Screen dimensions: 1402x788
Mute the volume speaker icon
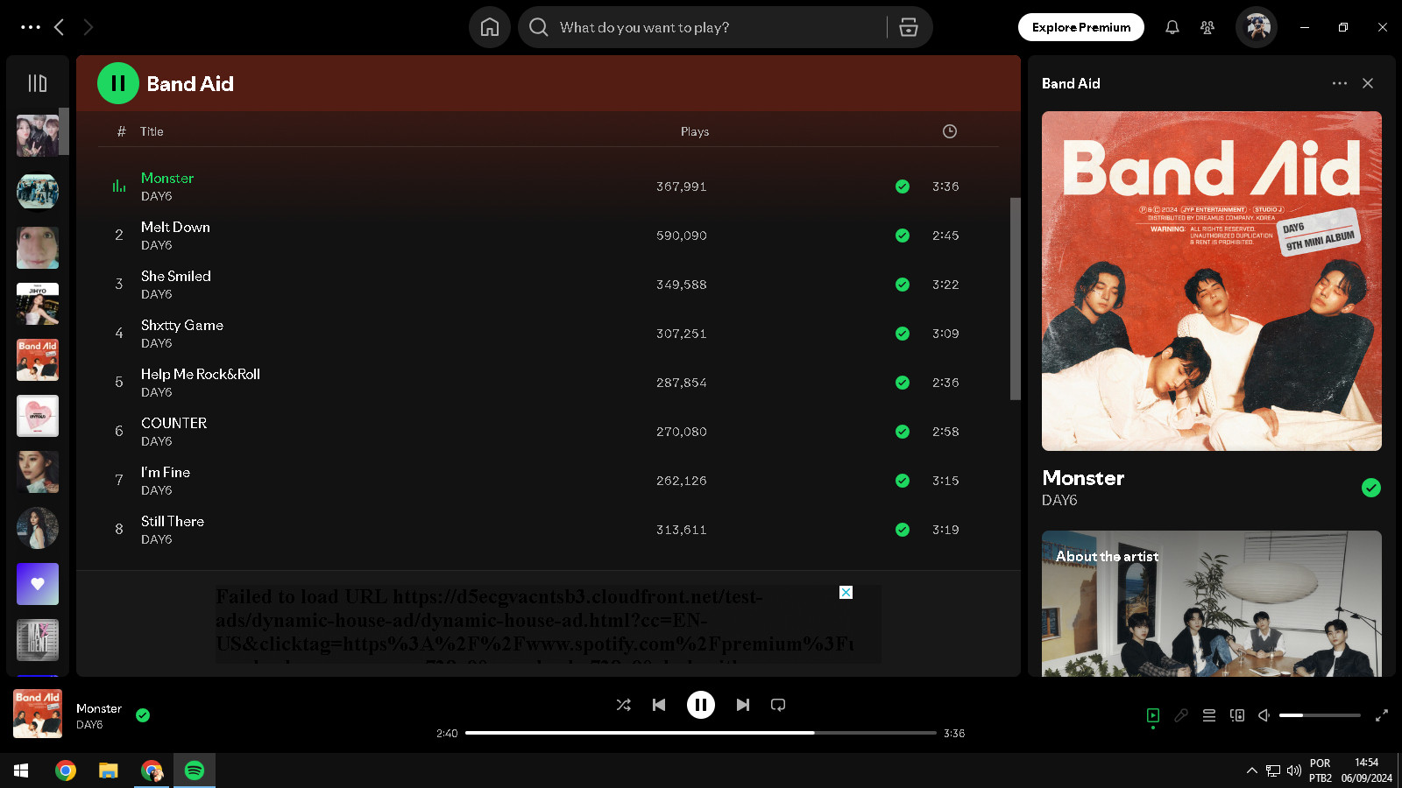pyautogui.click(x=1264, y=715)
